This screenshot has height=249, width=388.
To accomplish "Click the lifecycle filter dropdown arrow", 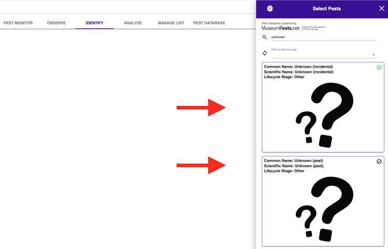I will click(x=374, y=55).
